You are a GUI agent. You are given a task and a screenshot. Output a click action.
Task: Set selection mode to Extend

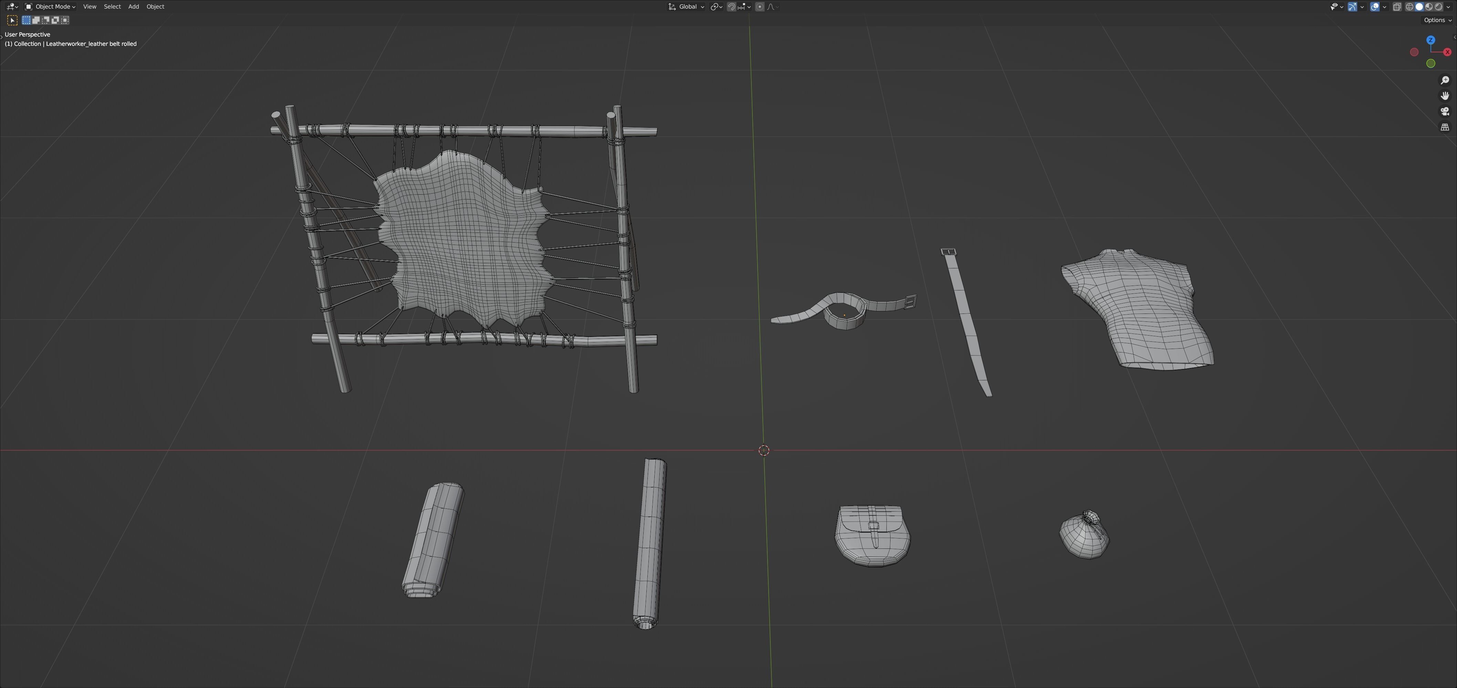(x=35, y=20)
